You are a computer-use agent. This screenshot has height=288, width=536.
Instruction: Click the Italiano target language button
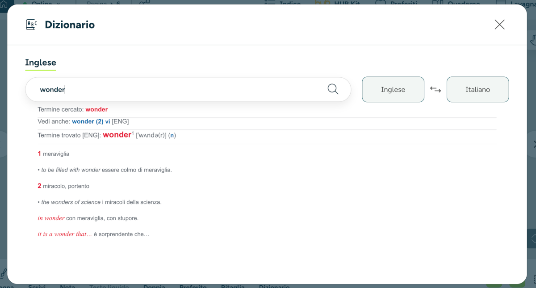(477, 89)
